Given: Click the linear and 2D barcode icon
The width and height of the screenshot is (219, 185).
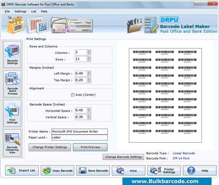Looking at the screenshot, I should 37,25.
